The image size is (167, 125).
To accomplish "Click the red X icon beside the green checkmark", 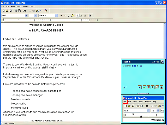I will click(148, 87).
